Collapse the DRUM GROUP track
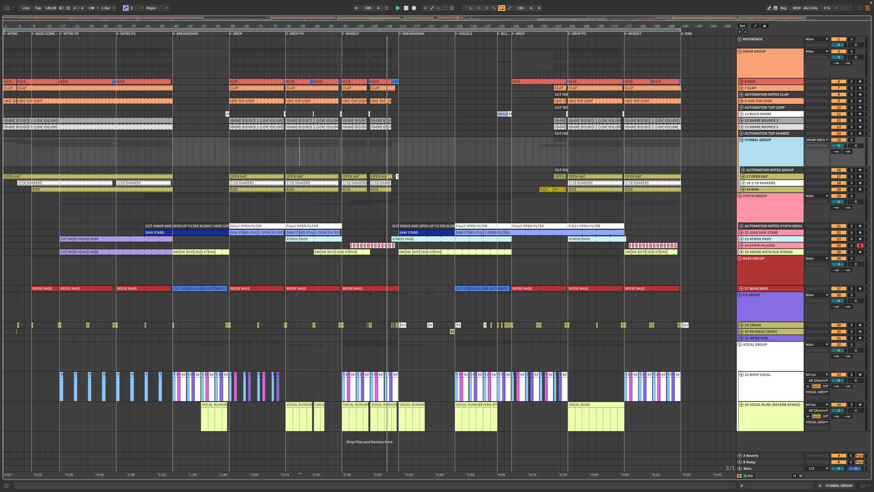This screenshot has width=874, height=492. click(x=740, y=52)
